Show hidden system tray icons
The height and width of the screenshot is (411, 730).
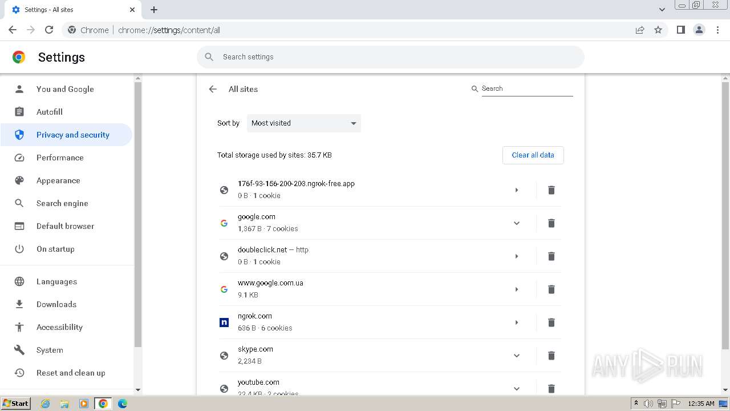click(x=636, y=404)
